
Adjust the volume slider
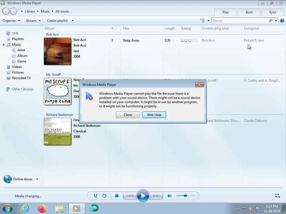[x=185, y=196]
